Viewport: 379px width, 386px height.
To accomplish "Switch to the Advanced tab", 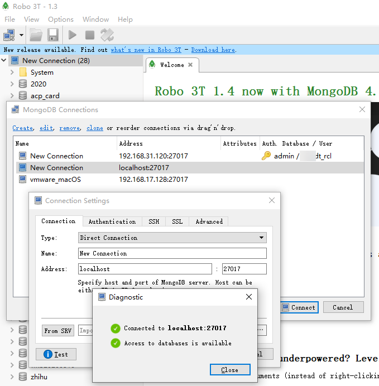I will (209, 221).
